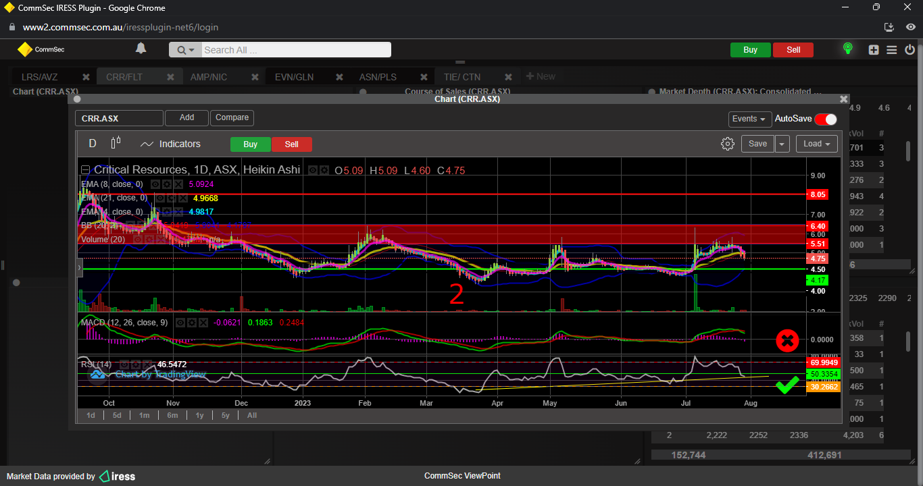Click Sell button in chart toolbar
The height and width of the screenshot is (486, 923).
pyautogui.click(x=291, y=144)
